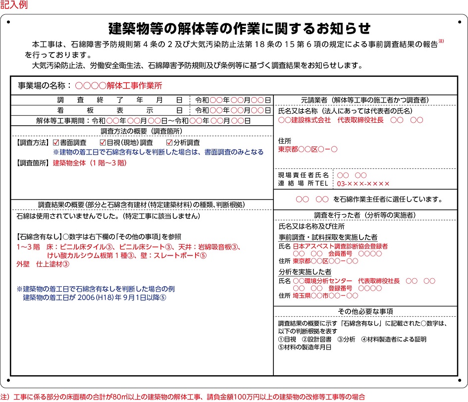Select the line starting 調査結果の概要に示す
The height and width of the screenshot is (402, 468).
click(363, 323)
